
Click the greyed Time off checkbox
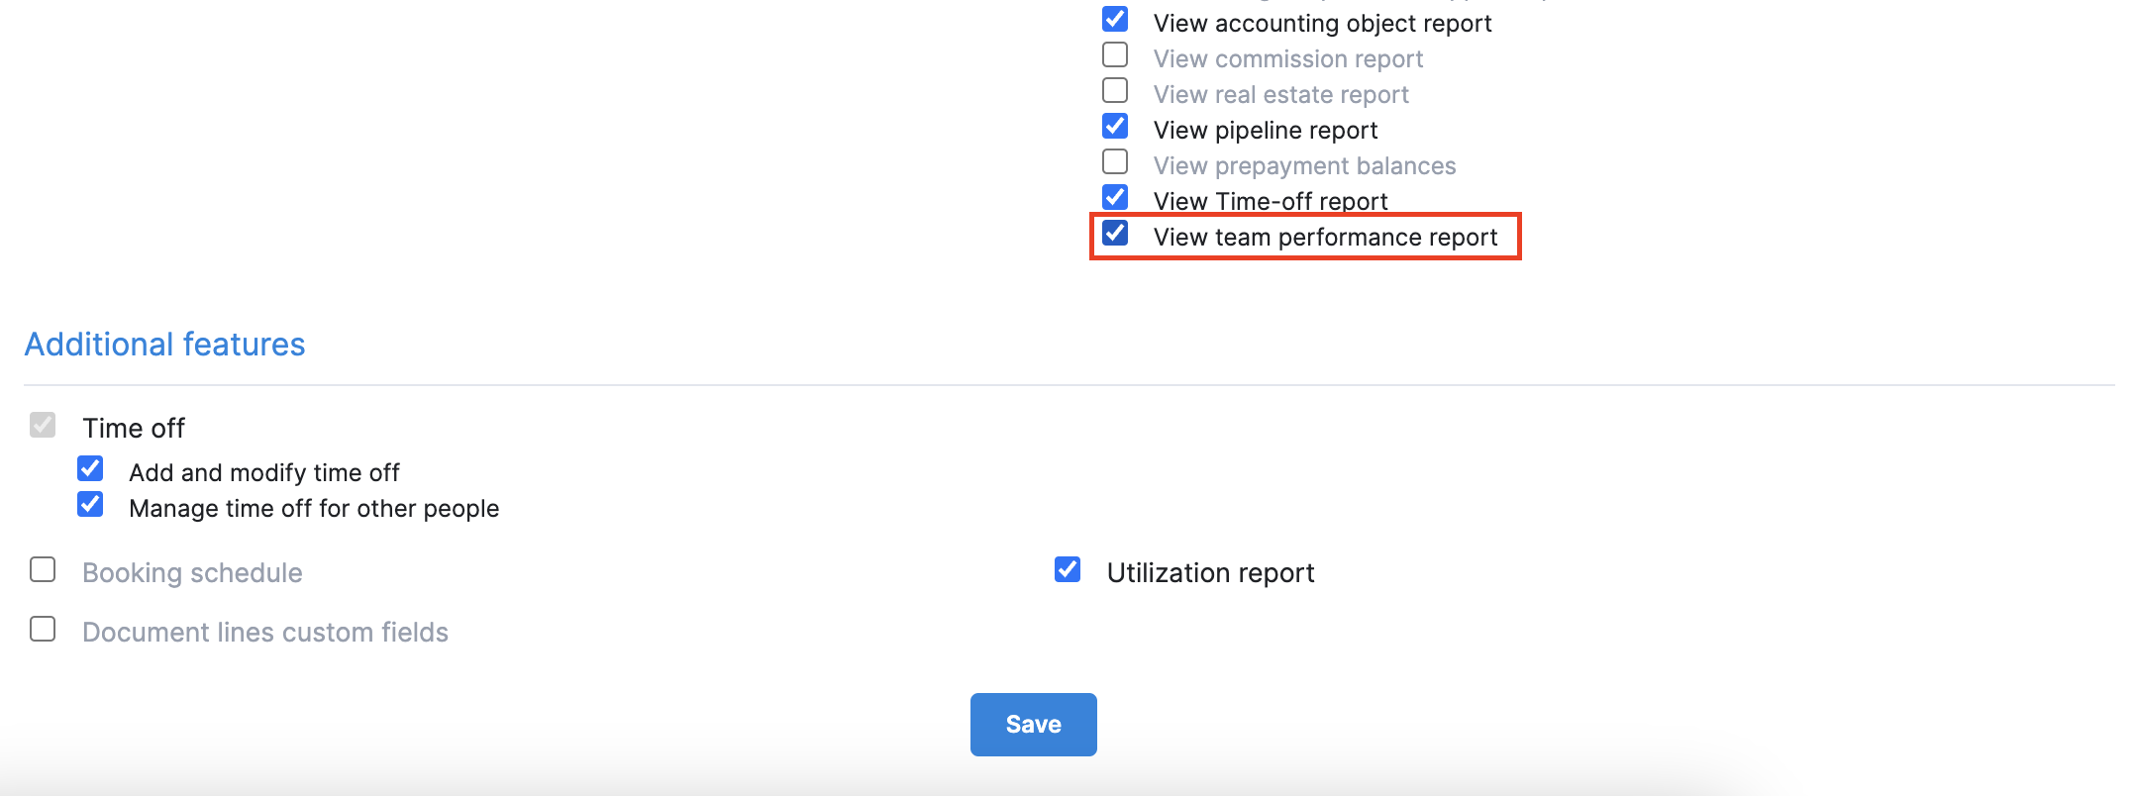tap(43, 425)
